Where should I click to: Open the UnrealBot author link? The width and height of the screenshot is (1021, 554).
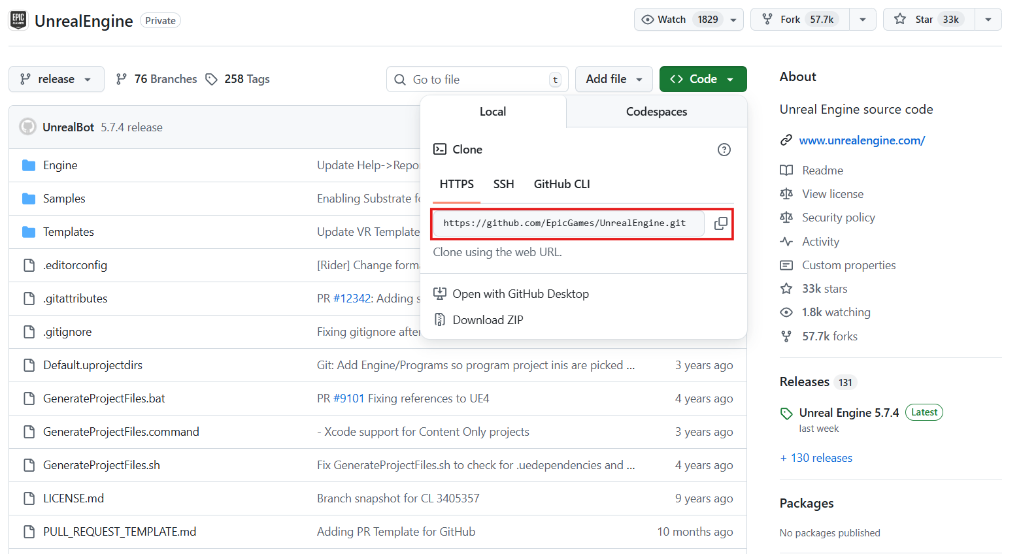(68, 127)
